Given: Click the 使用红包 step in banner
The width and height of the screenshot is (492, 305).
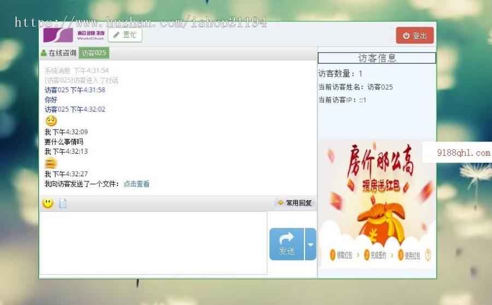Looking at the screenshot, I should [409, 255].
